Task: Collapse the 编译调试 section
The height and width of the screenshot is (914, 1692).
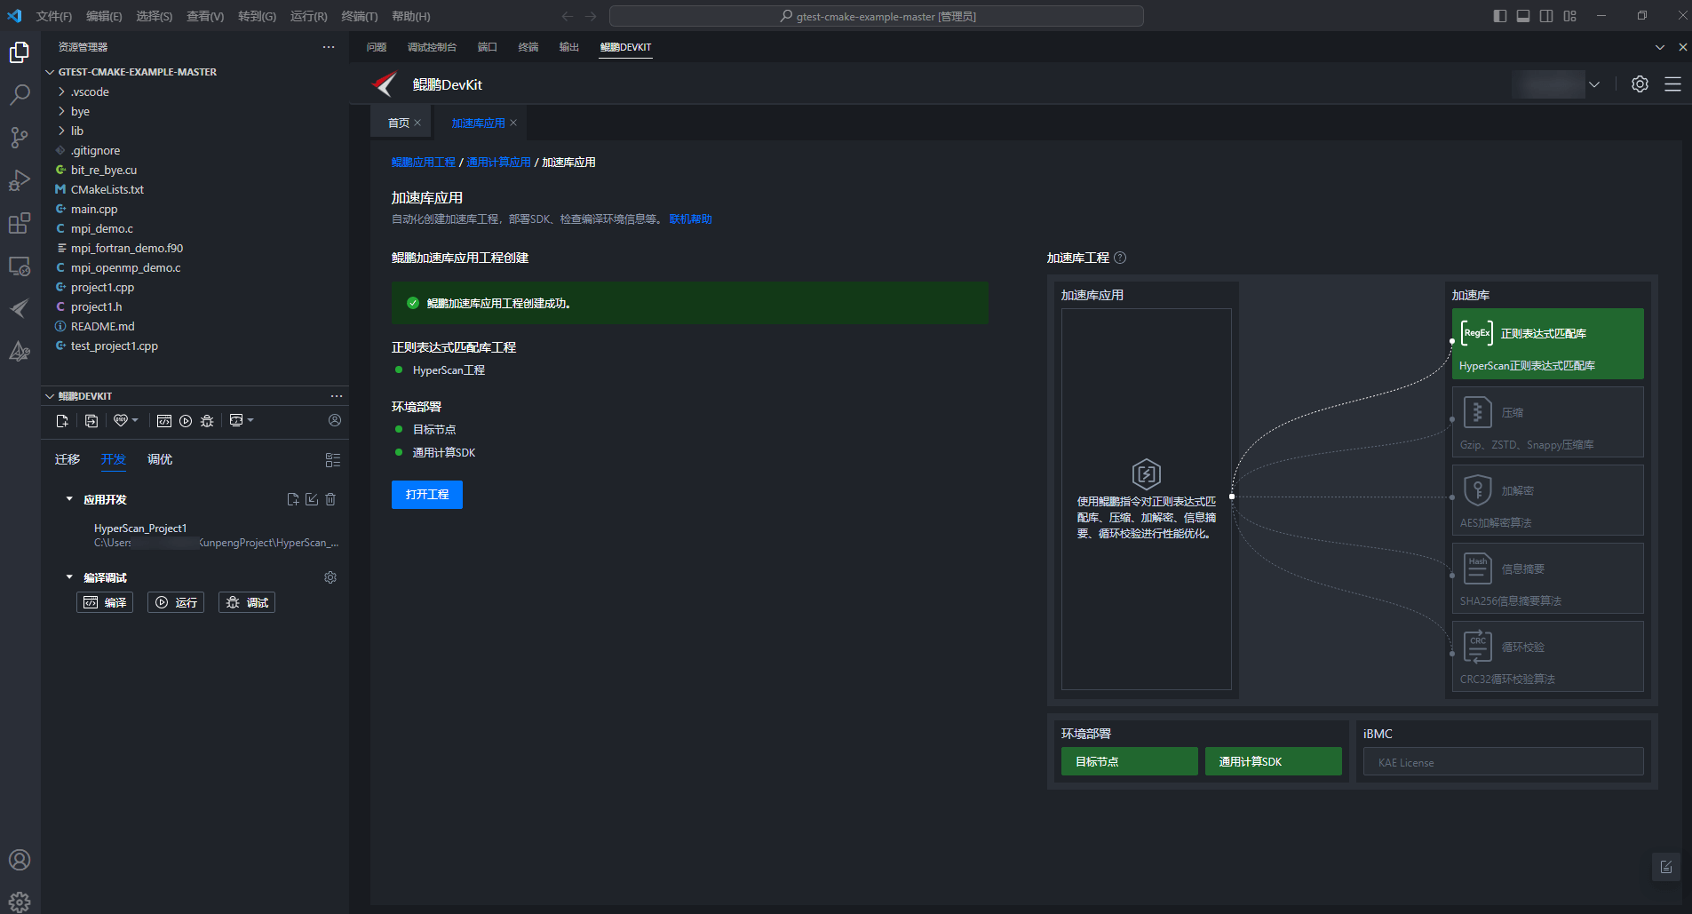Action: [x=69, y=577]
